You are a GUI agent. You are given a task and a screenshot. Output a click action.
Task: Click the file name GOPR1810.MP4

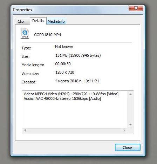pyautogui.click(x=48, y=35)
